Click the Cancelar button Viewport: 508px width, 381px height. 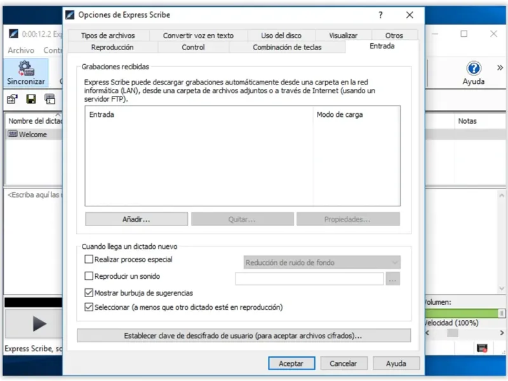[x=344, y=363]
